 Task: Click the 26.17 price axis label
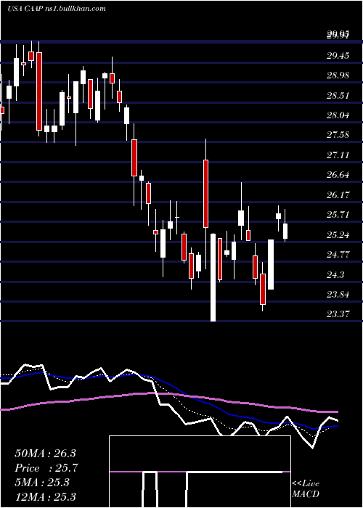(338, 195)
